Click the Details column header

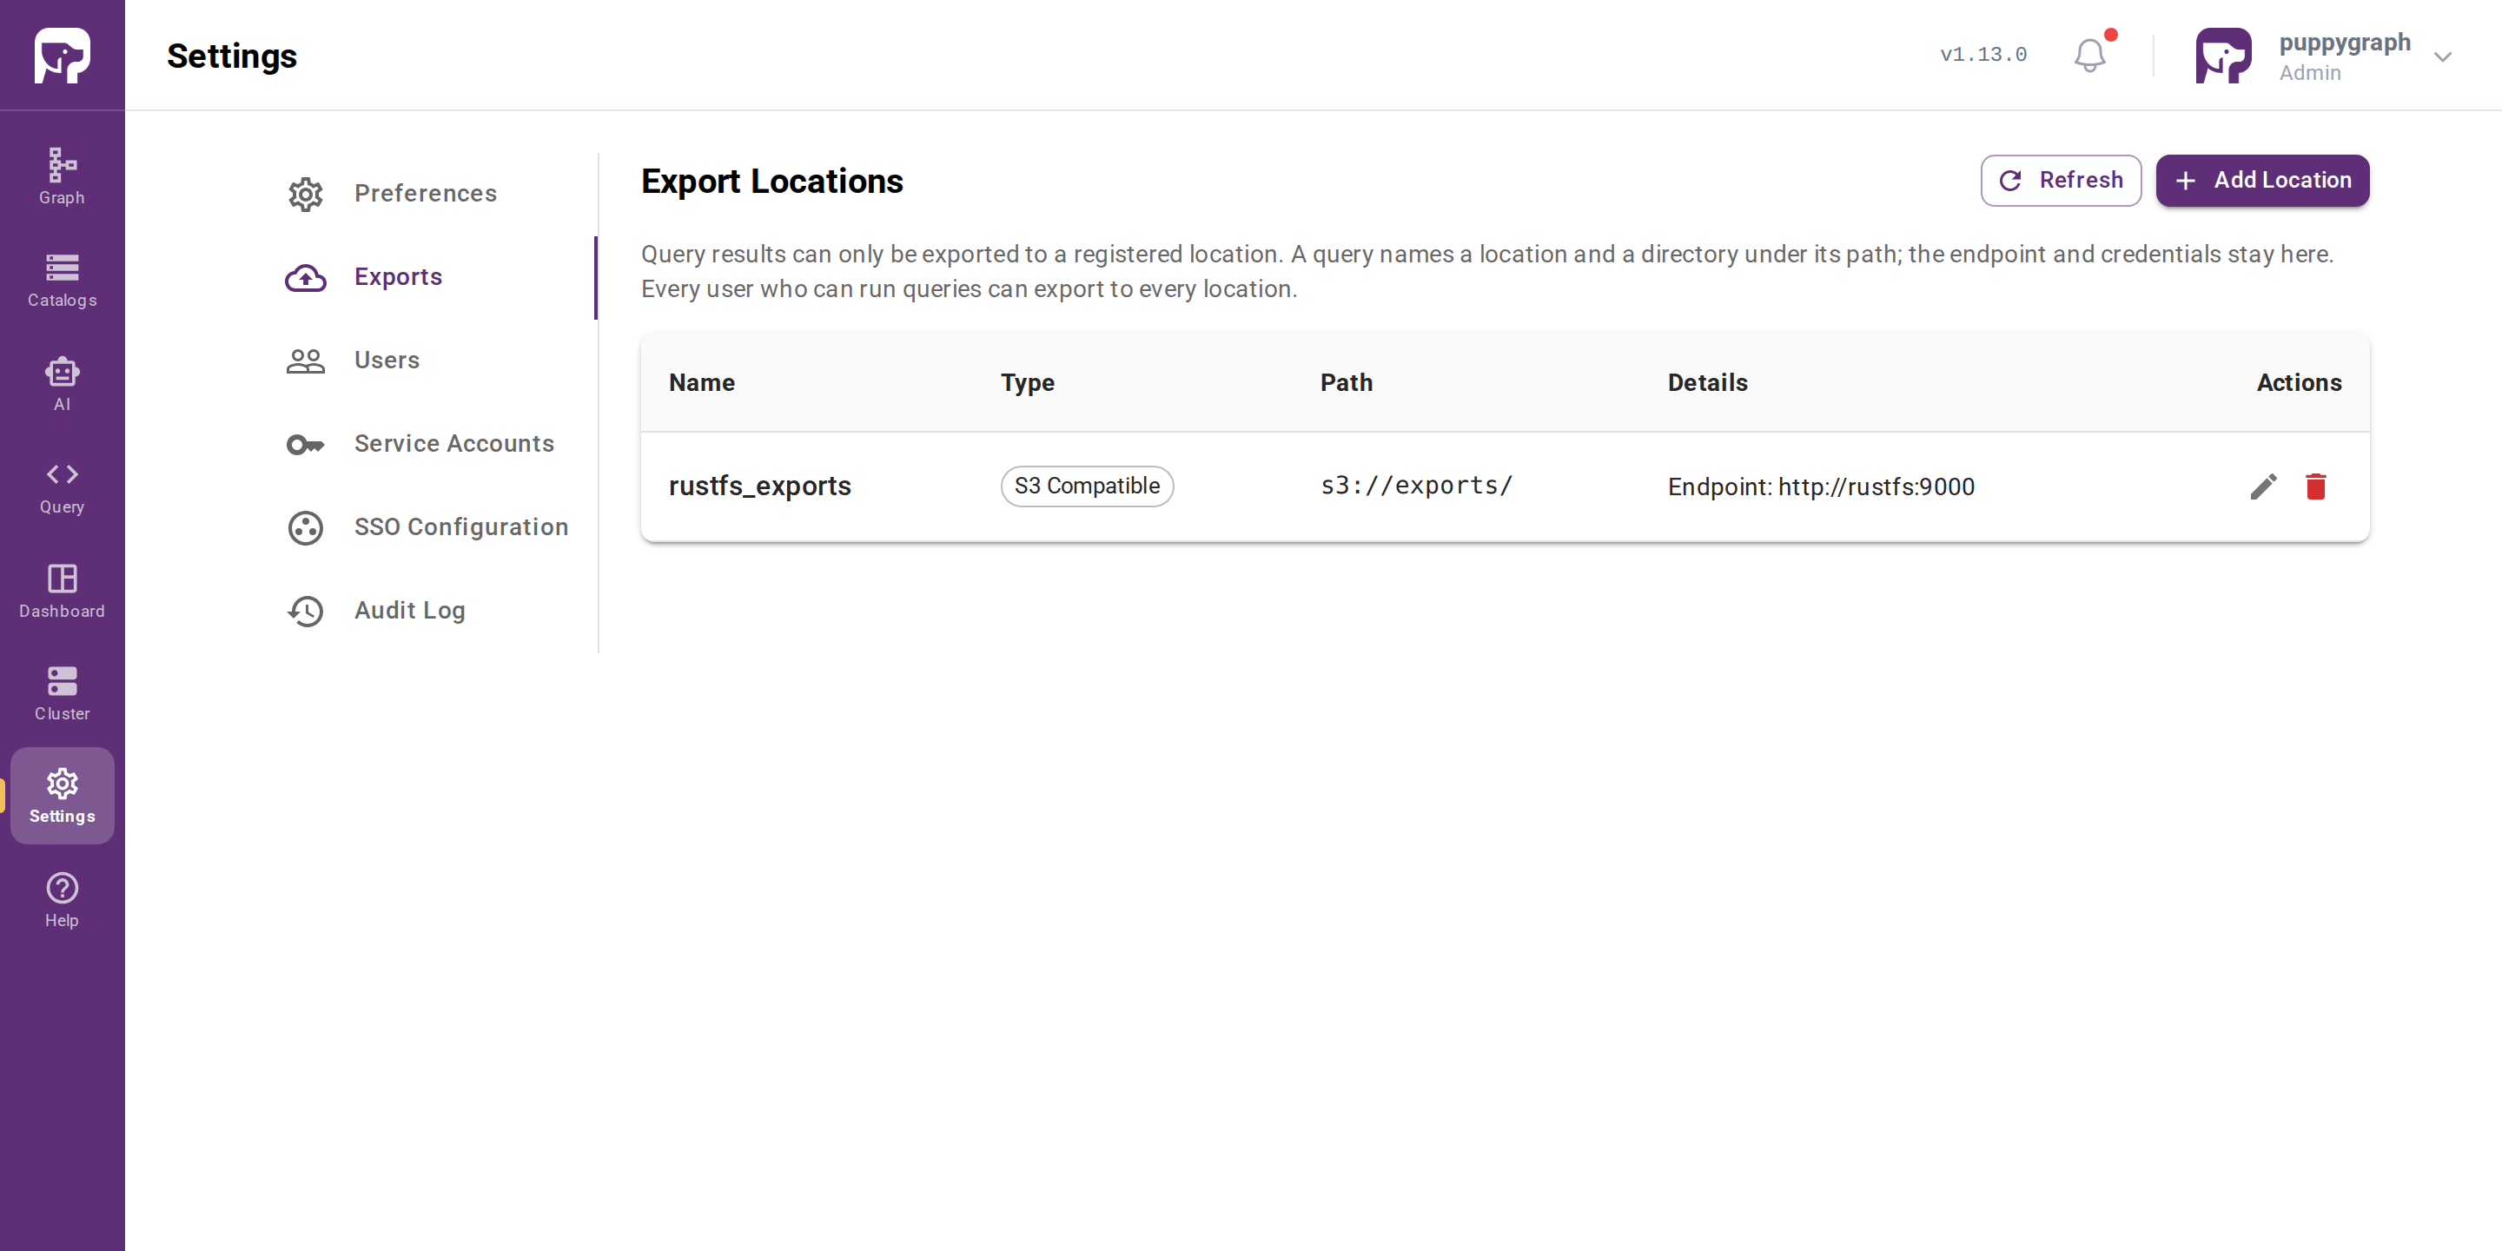[x=1707, y=382]
